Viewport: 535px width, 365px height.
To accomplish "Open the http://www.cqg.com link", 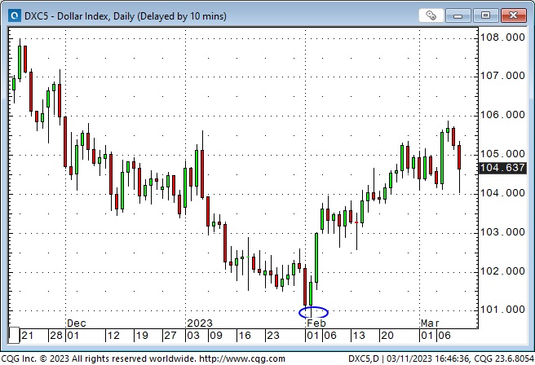I will point(242,358).
